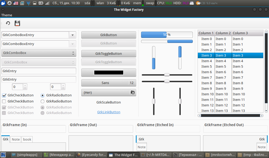Click the show desktop icon in bottom panel

coord(3,155)
